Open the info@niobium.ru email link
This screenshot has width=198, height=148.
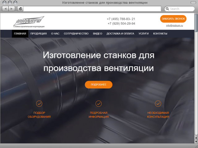[x=174, y=26]
